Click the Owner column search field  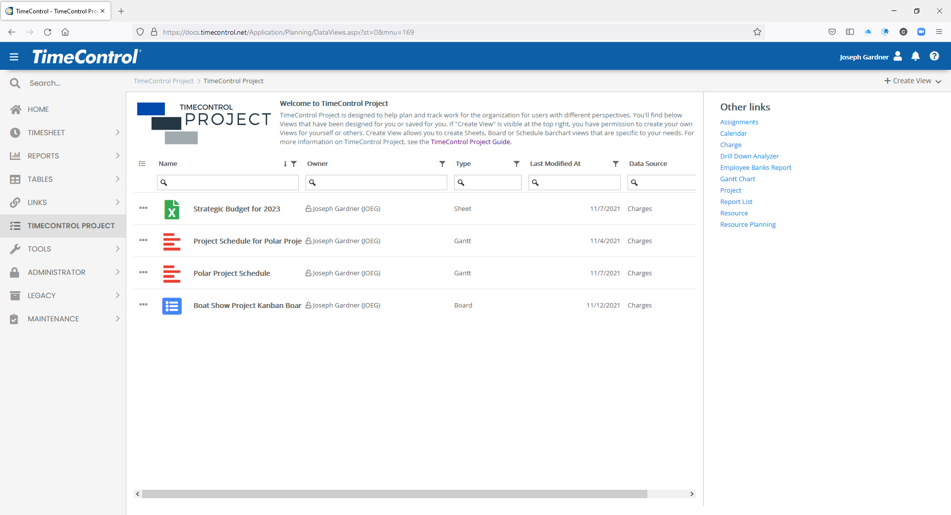376,183
